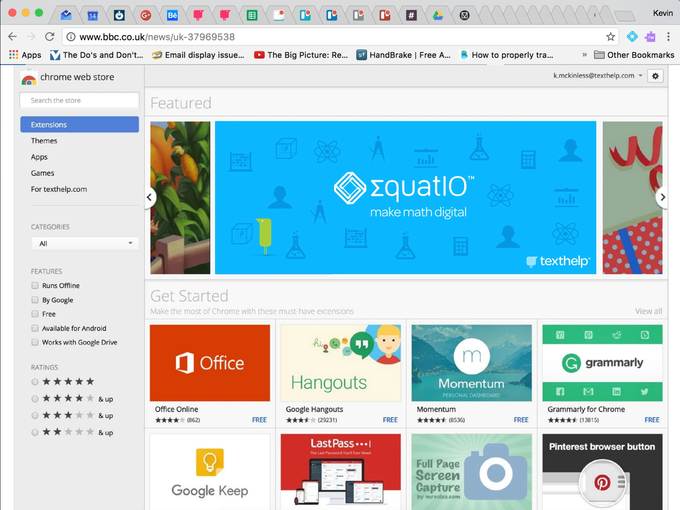Tick the Free filter checkbox
The image size is (680, 510).
pos(35,314)
